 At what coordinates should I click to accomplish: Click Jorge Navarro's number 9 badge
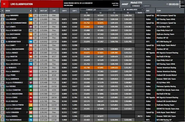[x=31, y=16]
